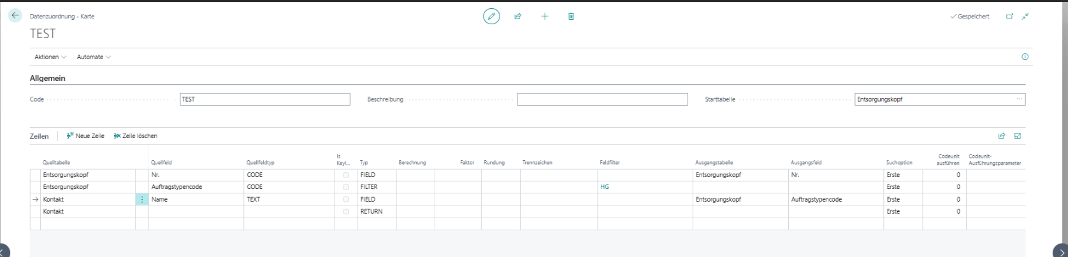
Task: Click into the Code field containing TEST
Action: [x=265, y=99]
